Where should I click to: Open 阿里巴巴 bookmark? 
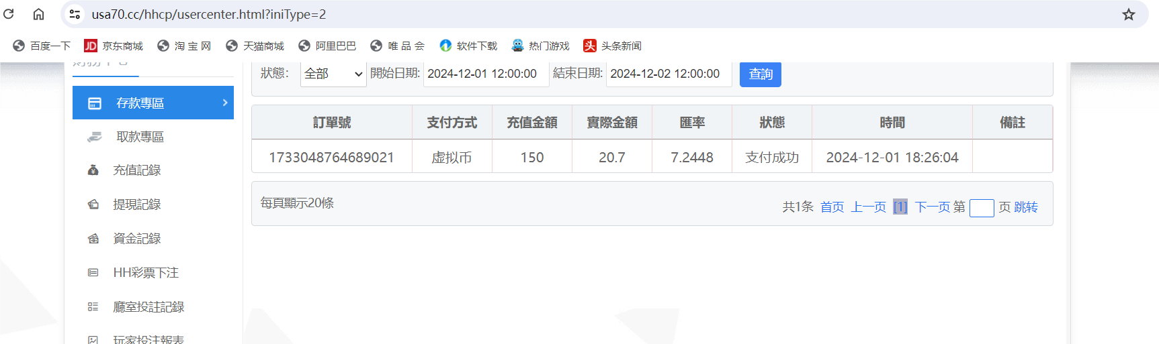point(327,46)
